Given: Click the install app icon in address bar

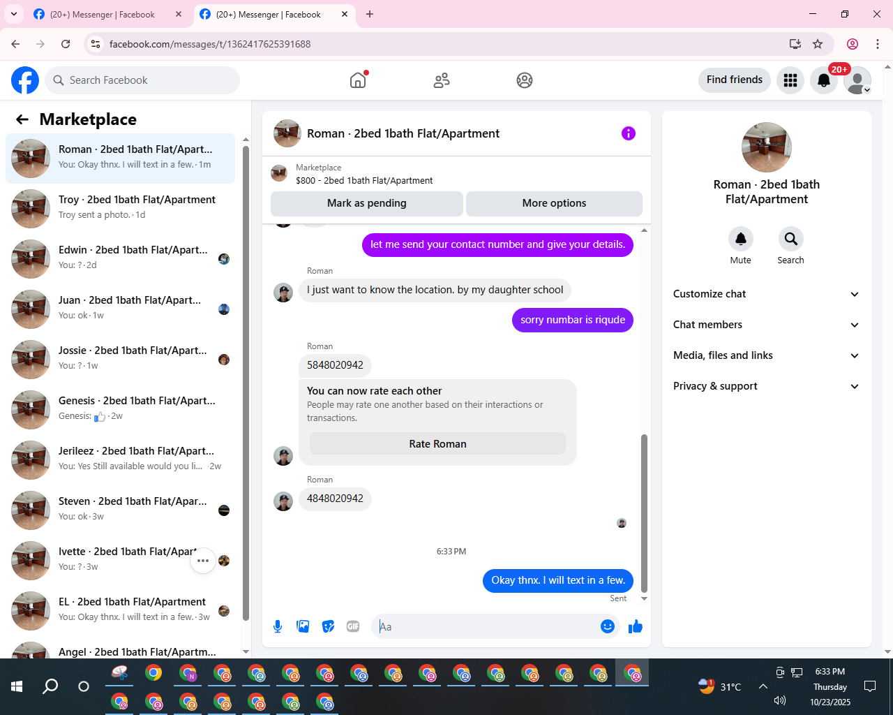Looking at the screenshot, I should point(795,44).
